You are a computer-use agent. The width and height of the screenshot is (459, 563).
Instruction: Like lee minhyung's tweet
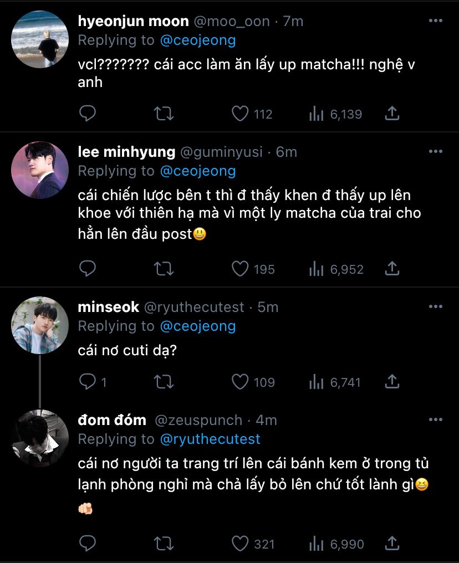[240, 269]
